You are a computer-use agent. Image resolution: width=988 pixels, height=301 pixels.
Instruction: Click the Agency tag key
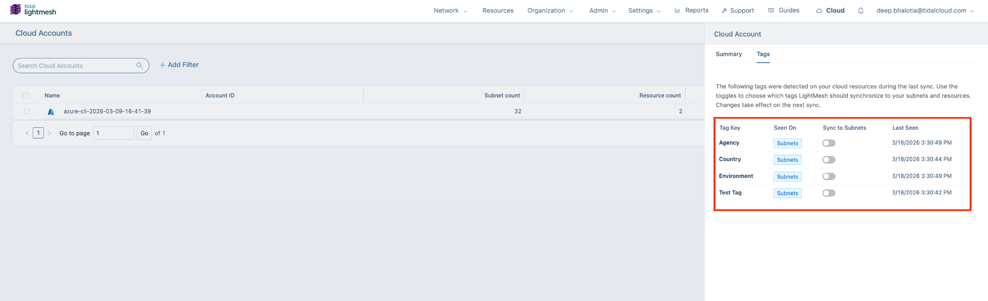[x=729, y=143]
